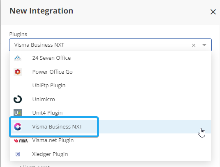The width and height of the screenshot is (220, 167).
Task: Click the Unimicro swirl logo icon
Action: (18, 99)
